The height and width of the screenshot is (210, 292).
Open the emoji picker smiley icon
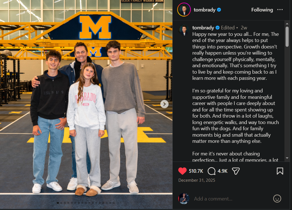(277, 199)
